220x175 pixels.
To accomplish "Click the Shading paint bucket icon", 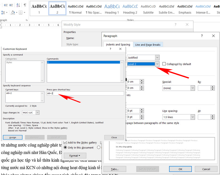I will pyautogui.click(x=13, y=13).
